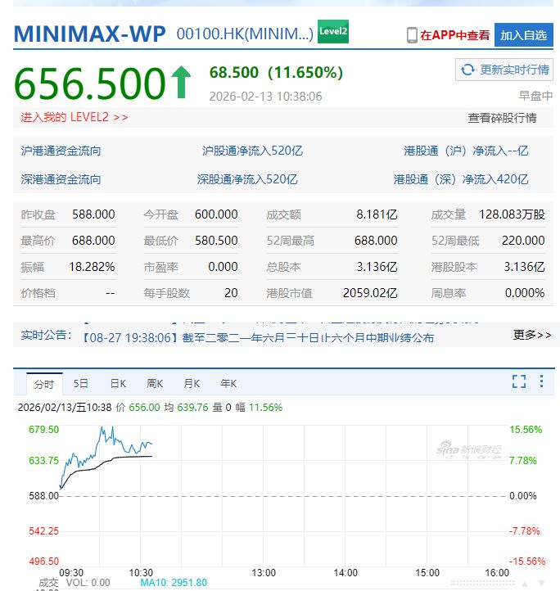The width and height of the screenshot is (560, 591).
Task: Select the 年K yearly chart tab
Action: [x=228, y=383]
